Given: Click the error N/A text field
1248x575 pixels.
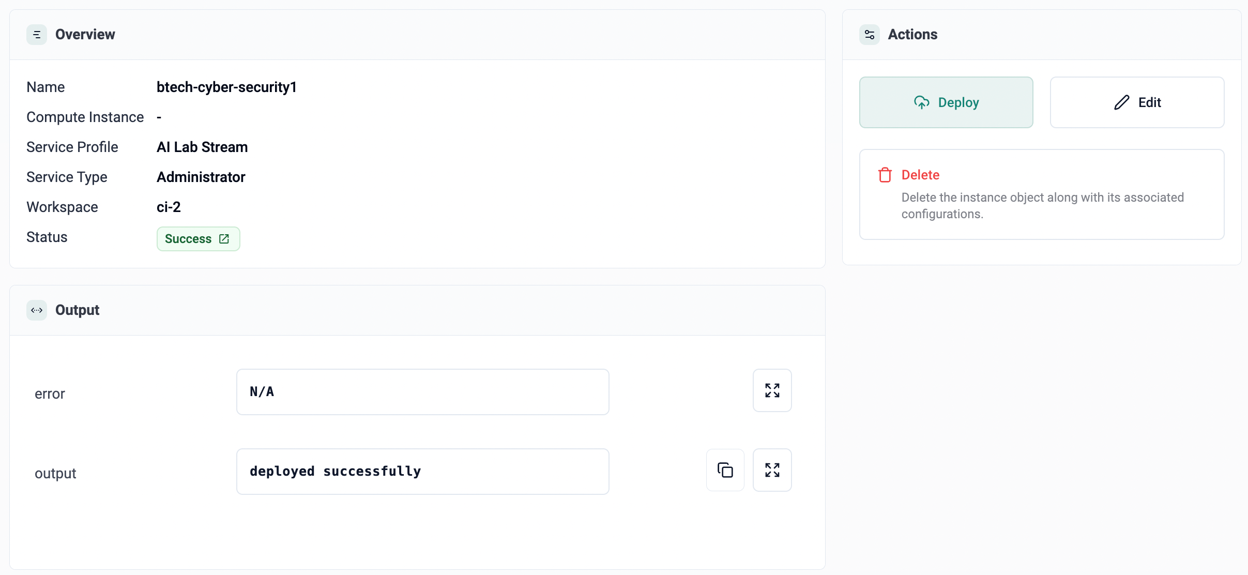Looking at the screenshot, I should click(422, 392).
